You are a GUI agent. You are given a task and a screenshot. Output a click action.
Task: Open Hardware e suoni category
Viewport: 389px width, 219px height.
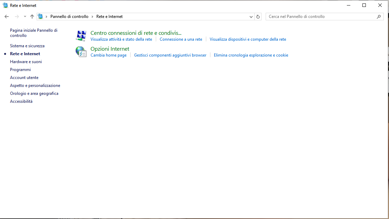[26, 62]
